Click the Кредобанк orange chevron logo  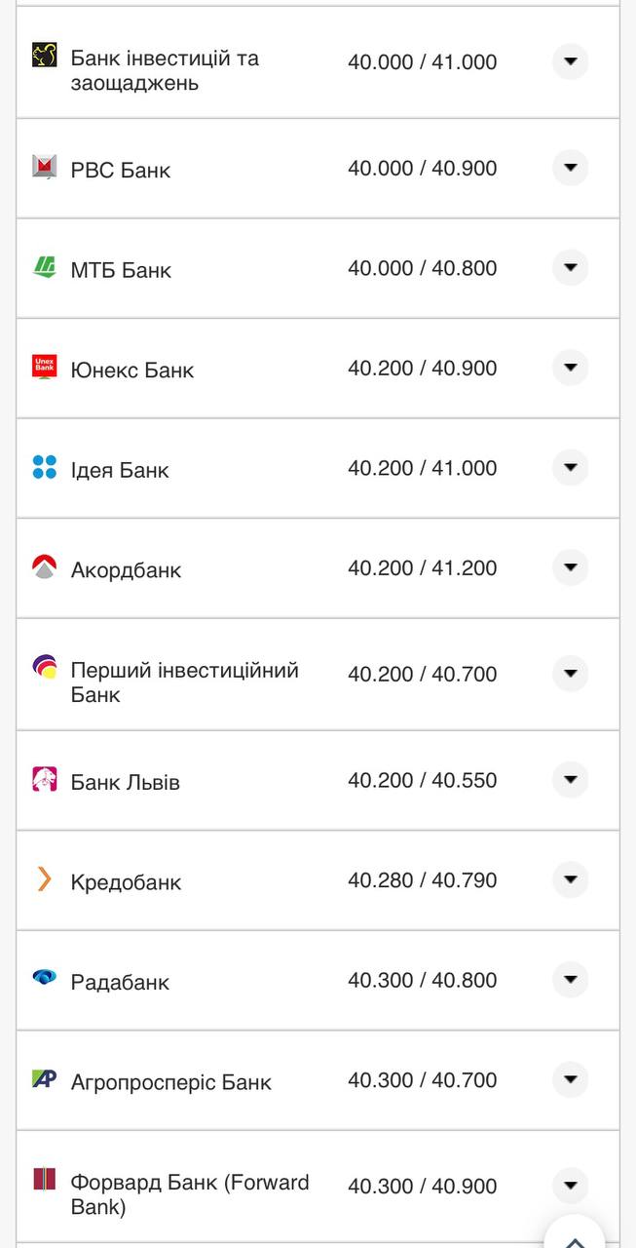[x=45, y=879]
